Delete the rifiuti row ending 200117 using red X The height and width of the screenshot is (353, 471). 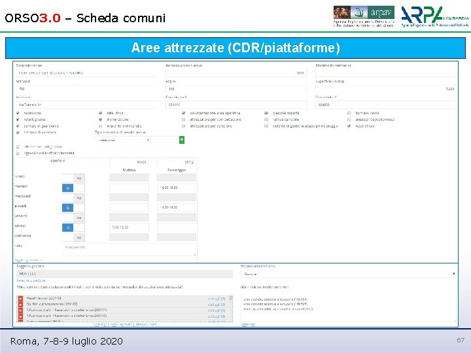click(x=20, y=311)
